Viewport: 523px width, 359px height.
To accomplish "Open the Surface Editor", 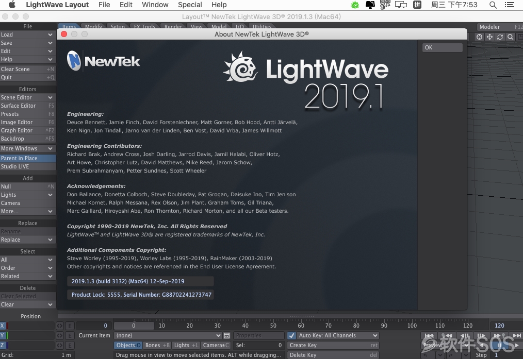I will click(28, 106).
